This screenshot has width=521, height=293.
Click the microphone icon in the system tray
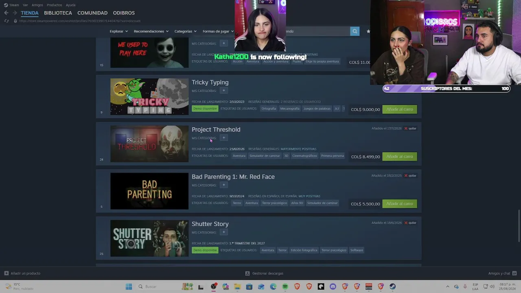(x=465, y=286)
